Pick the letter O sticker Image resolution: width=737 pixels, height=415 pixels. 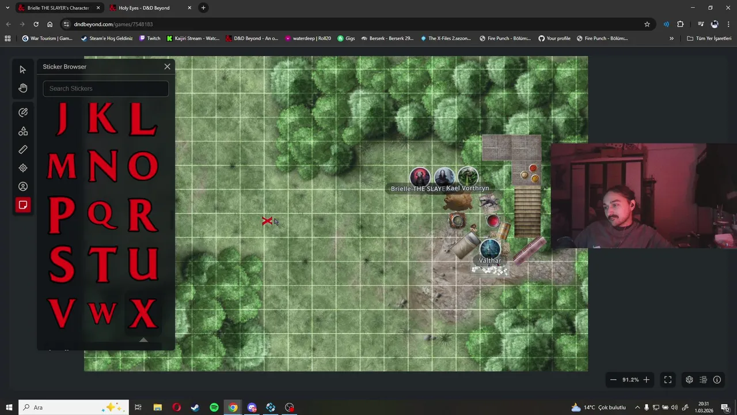point(143,166)
